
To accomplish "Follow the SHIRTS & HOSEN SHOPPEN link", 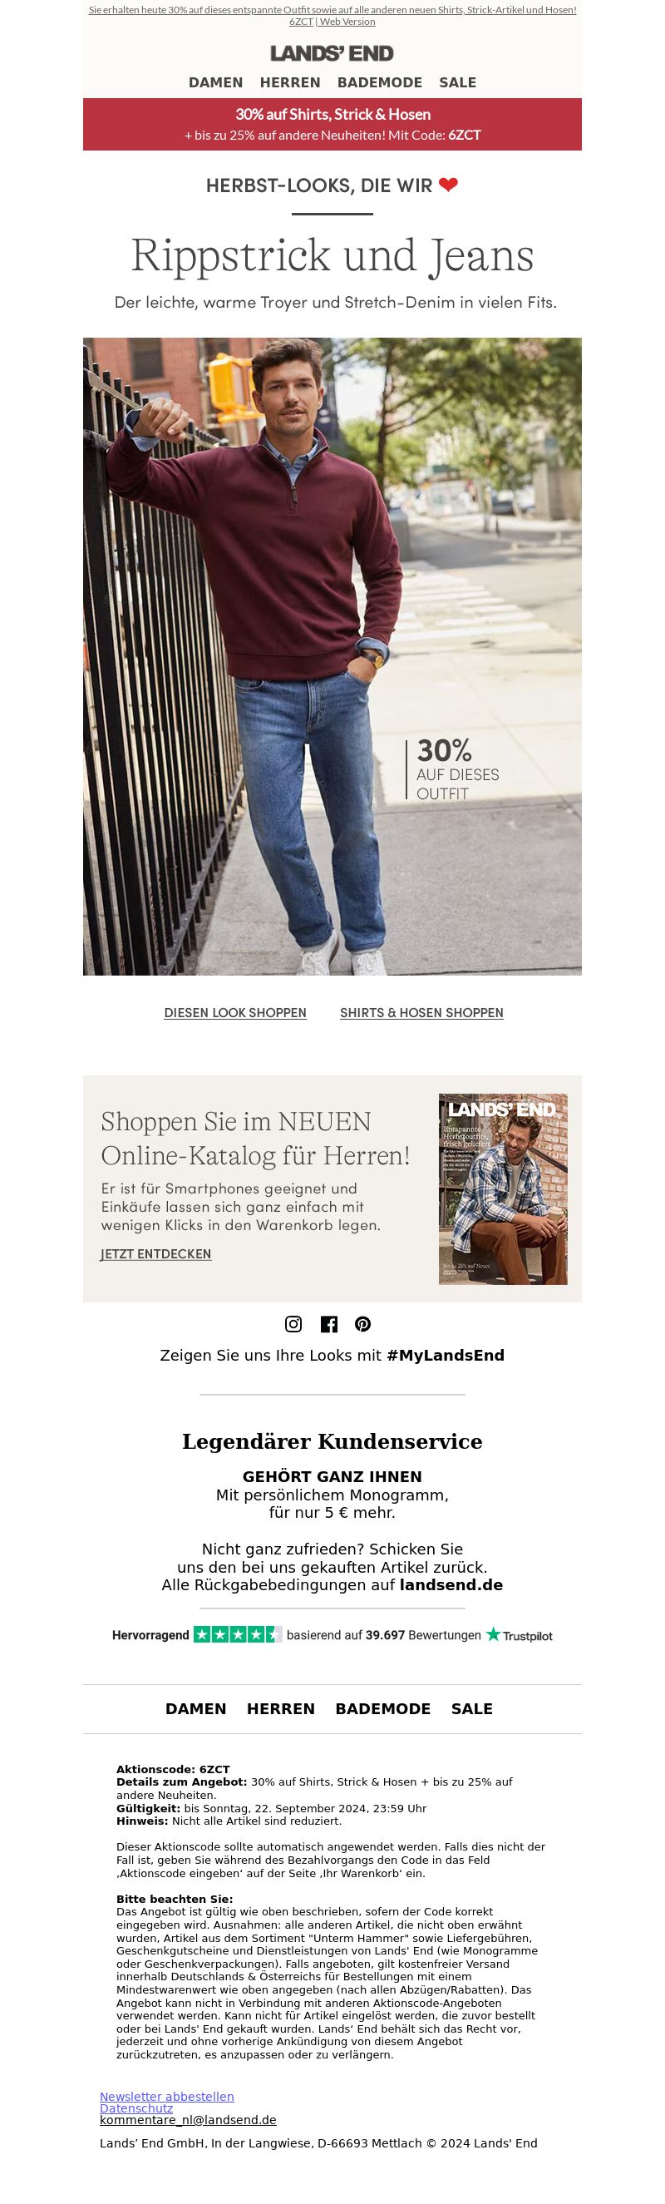I will point(421,1012).
